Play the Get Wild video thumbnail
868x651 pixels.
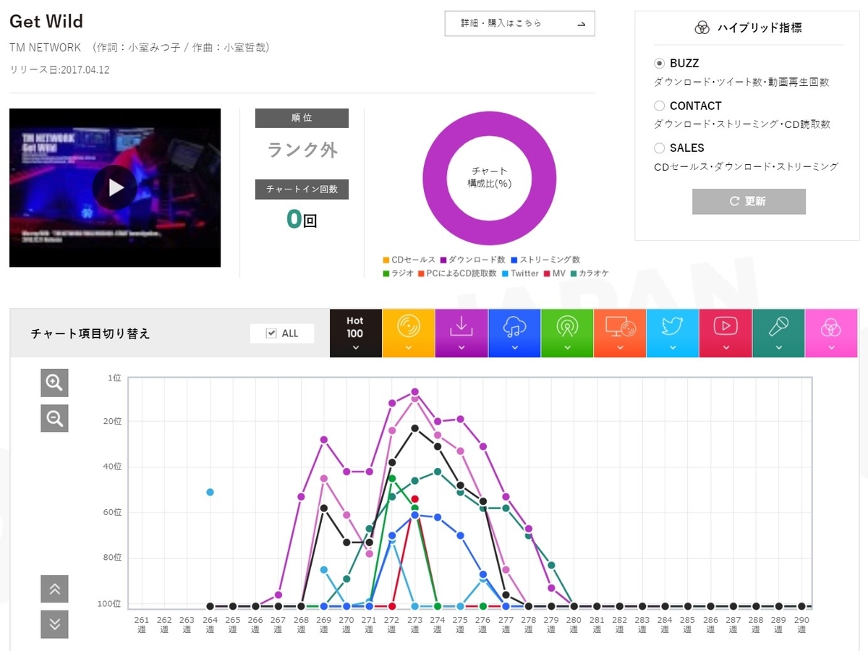(x=116, y=187)
